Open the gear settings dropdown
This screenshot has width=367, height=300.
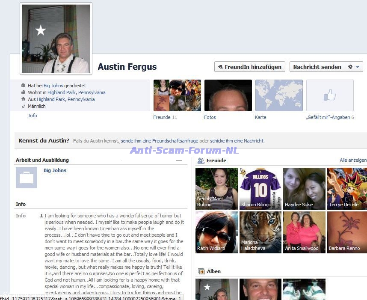pyautogui.click(x=354, y=67)
